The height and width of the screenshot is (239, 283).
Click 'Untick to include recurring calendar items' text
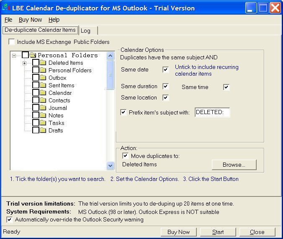point(207,70)
